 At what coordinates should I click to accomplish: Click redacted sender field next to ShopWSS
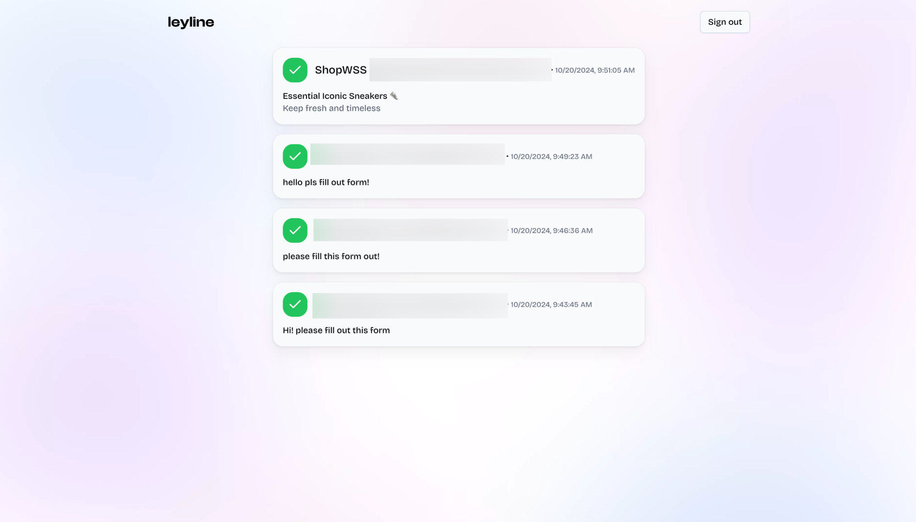pos(460,70)
